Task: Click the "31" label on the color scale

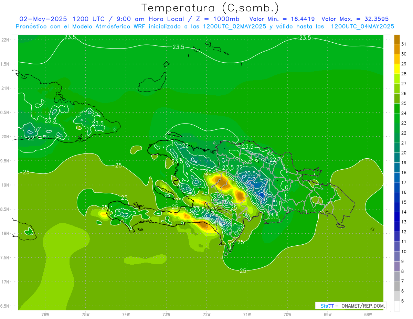Action: (x=404, y=44)
